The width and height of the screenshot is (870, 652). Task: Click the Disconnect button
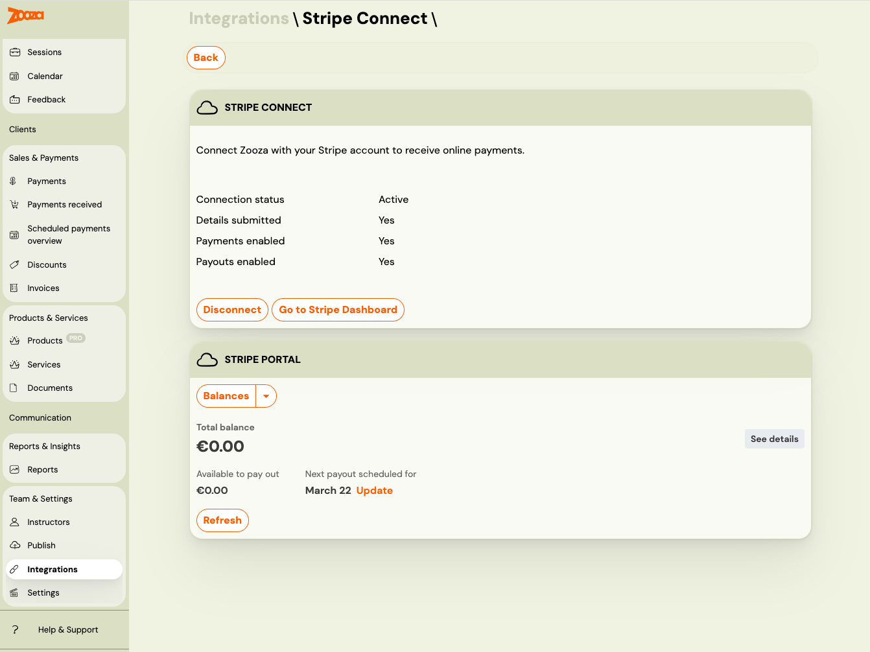click(232, 310)
